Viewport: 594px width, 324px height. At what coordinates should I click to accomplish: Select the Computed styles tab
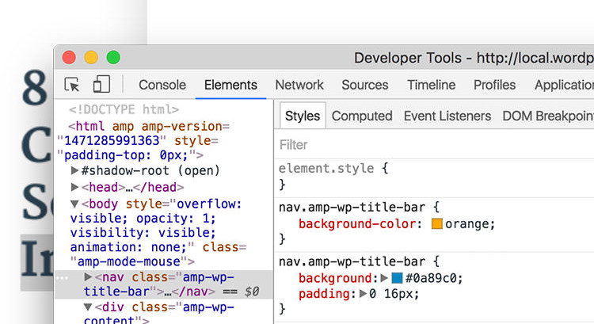pyautogui.click(x=362, y=116)
